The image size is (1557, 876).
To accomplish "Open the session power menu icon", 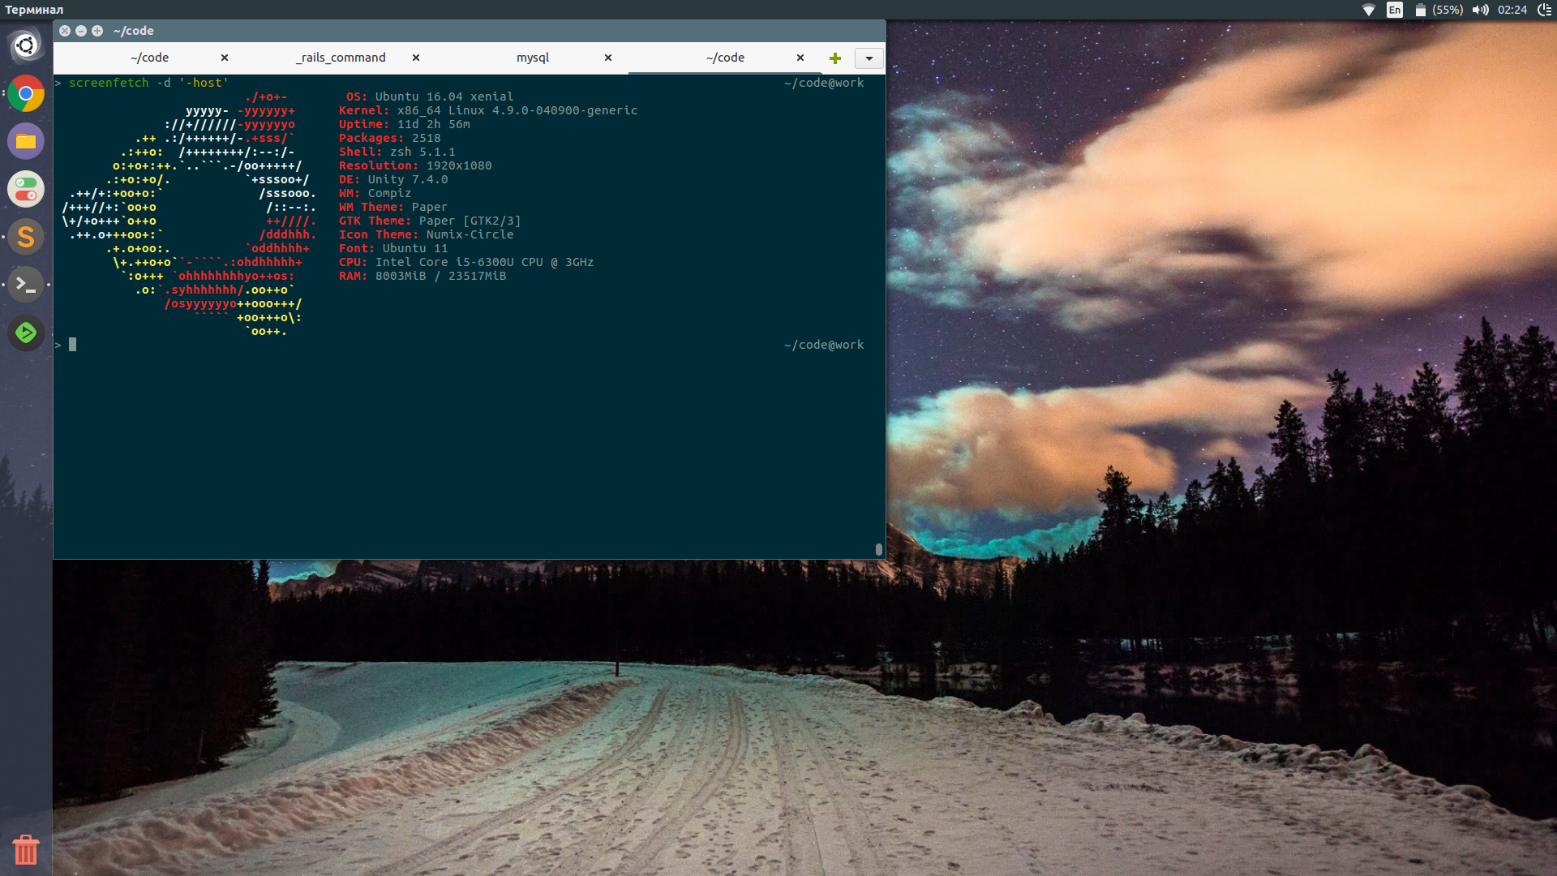I will (1545, 10).
